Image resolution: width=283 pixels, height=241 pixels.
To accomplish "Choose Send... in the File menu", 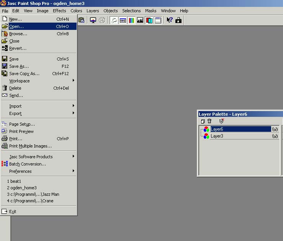I will (39, 95).
